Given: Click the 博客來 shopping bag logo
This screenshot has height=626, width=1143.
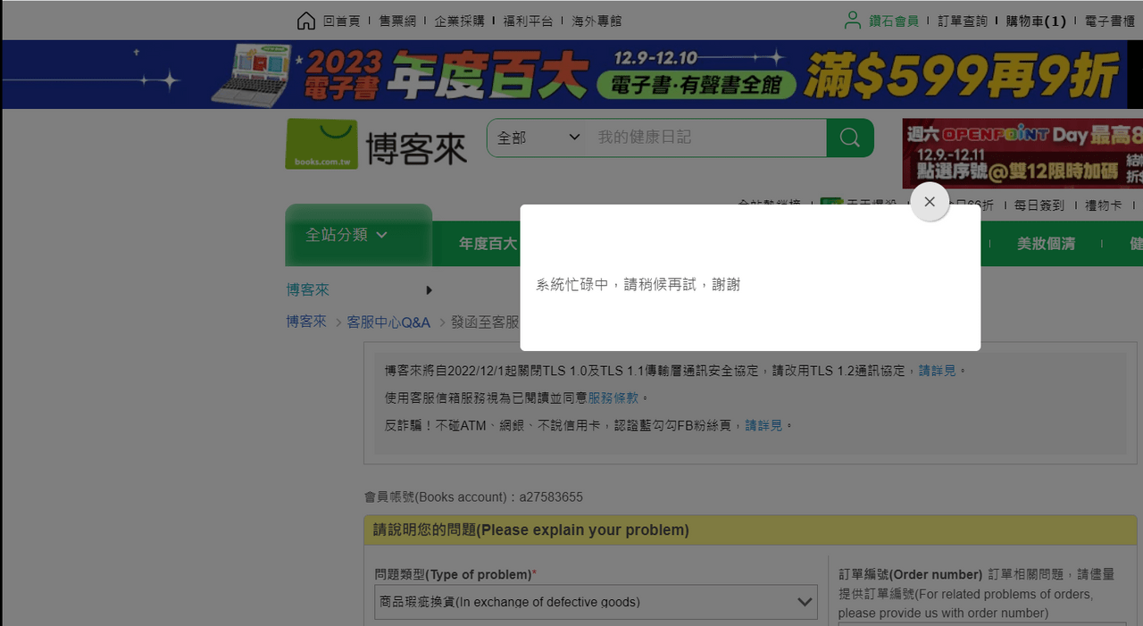Looking at the screenshot, I should pos(321,143).
